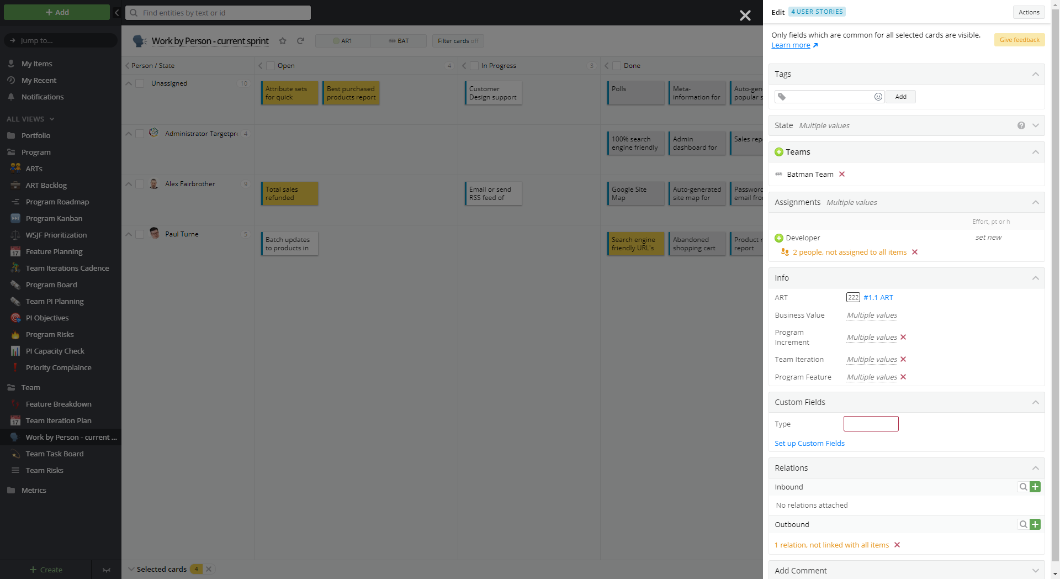Add an outbound relation with the plus icon

click(1035, 524)
